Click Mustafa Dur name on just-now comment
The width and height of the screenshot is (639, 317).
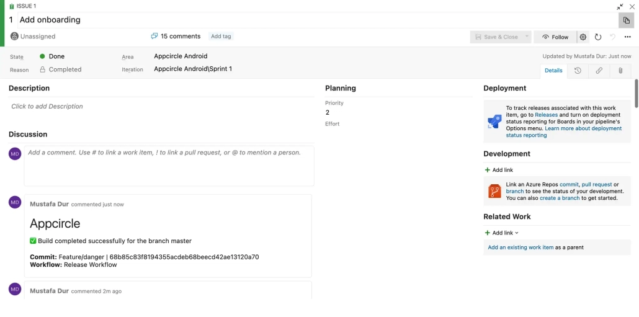pyautogui.click(x=49, y=203)
